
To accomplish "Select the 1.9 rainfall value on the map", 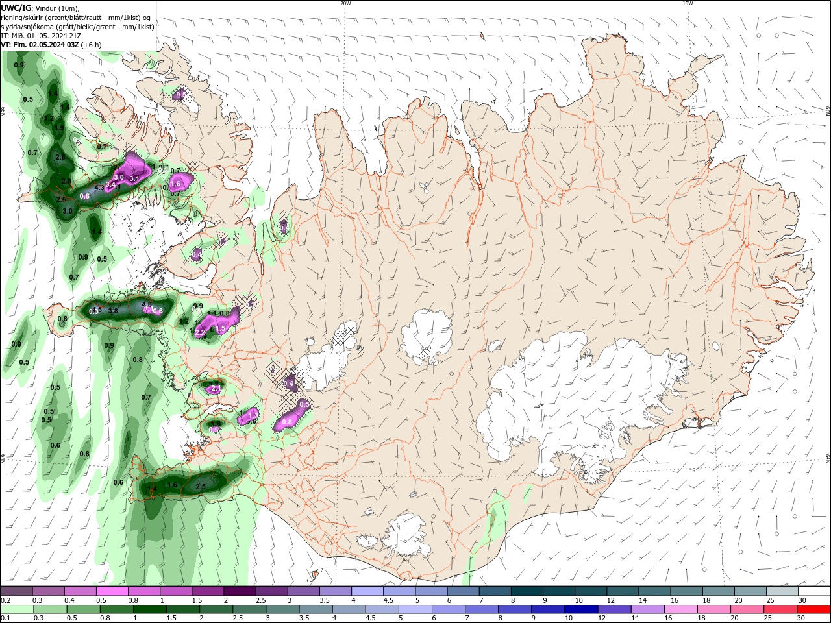I will click(59, 128).
